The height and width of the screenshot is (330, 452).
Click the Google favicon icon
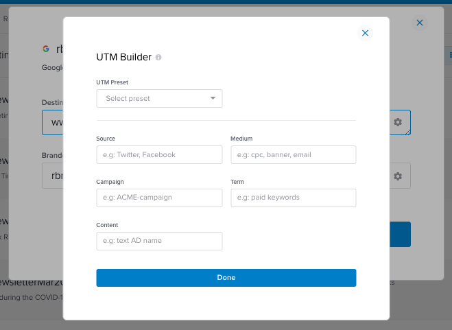point(46,49)
